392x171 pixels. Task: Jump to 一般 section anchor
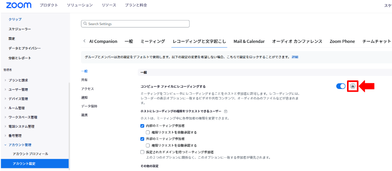[x=84, y=71]
